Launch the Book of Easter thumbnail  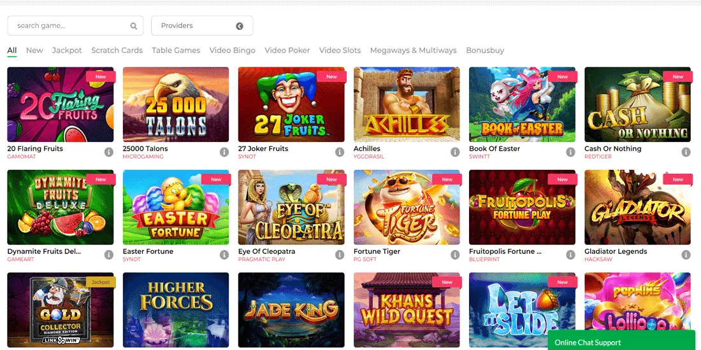tap(522, 104)
